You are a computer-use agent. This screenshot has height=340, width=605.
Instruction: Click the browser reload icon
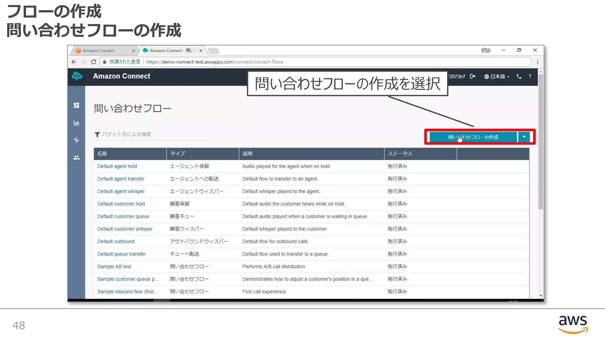tap(94, 62)
